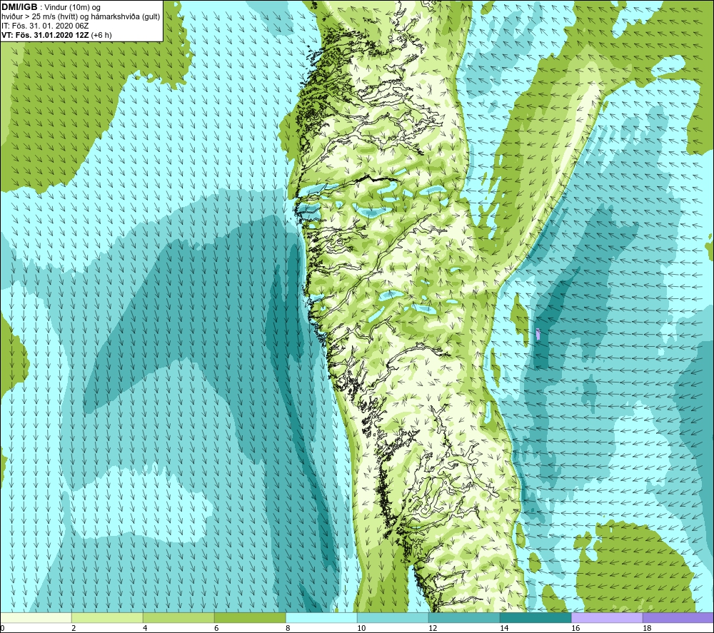
Task: Click the 'DMI/IGB : Vindur (10m) og' title line
Action: click(x=51, y=7)
